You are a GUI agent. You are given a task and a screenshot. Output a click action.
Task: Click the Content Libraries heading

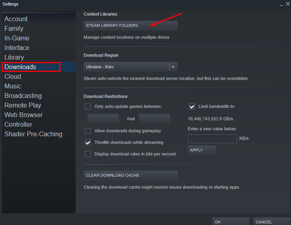(x=100, y=14)
